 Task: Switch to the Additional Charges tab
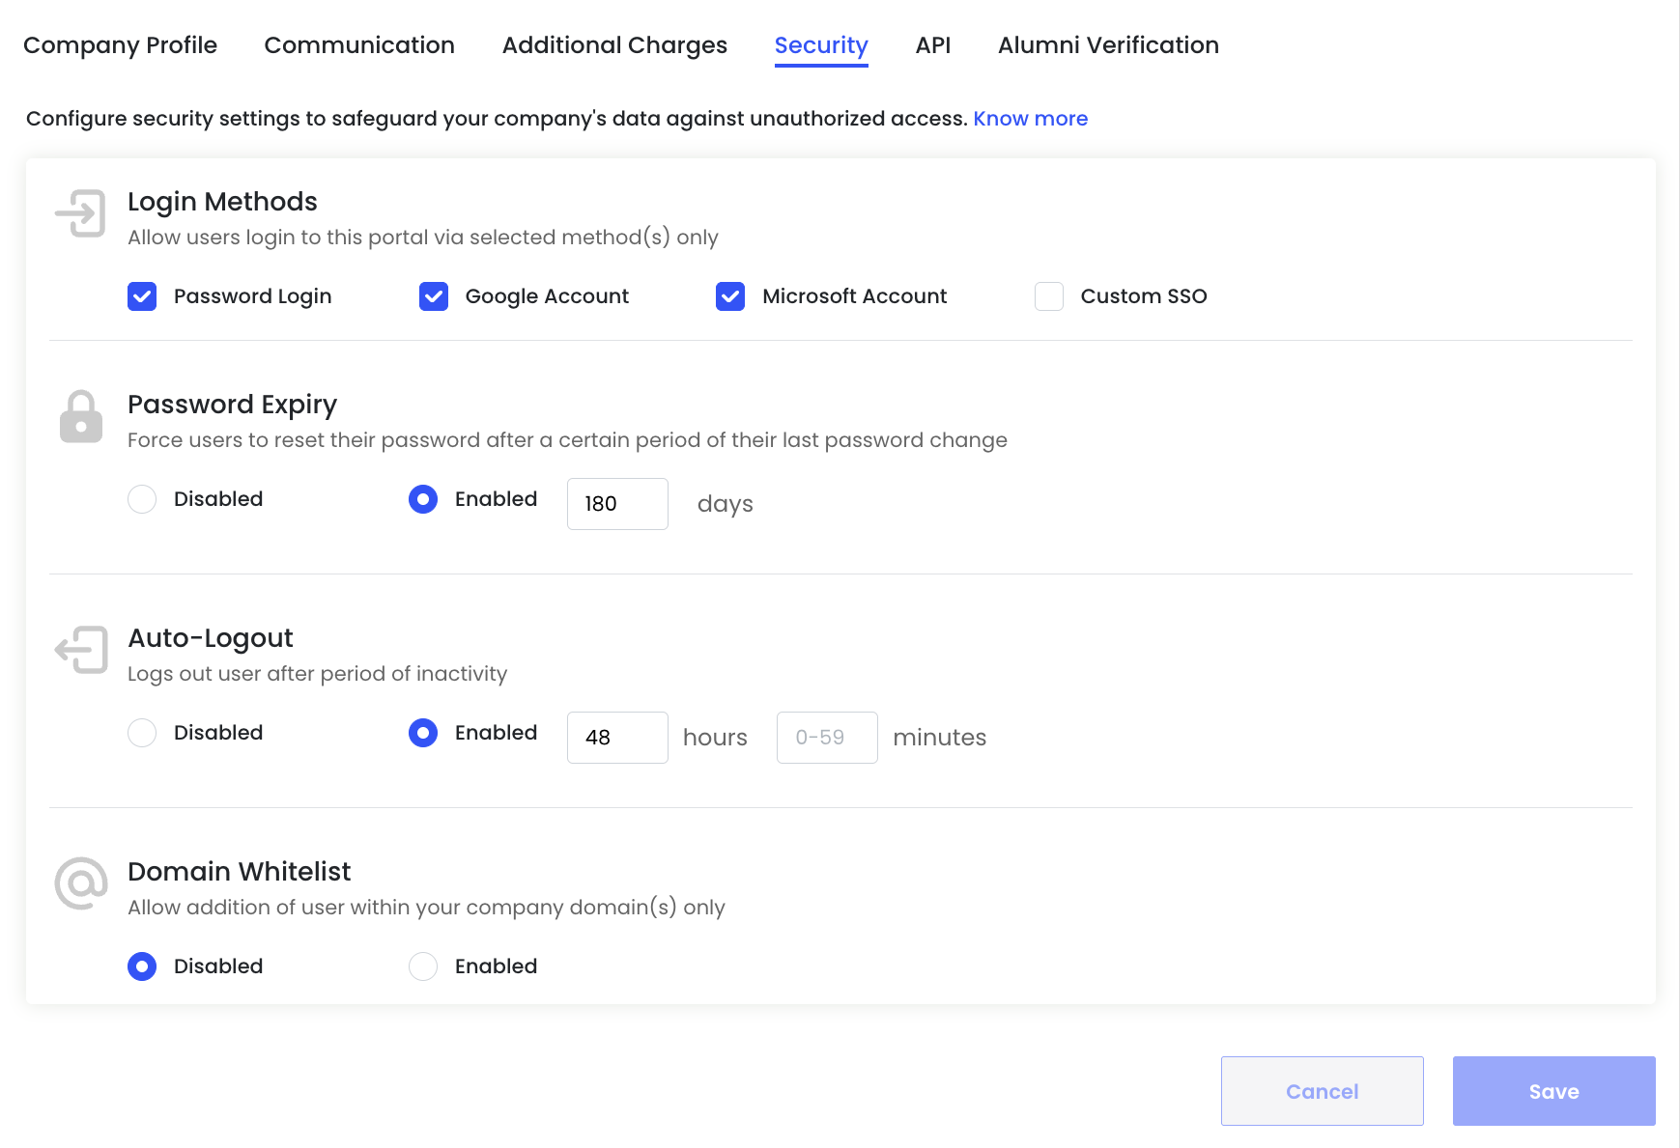click(614, 45)
